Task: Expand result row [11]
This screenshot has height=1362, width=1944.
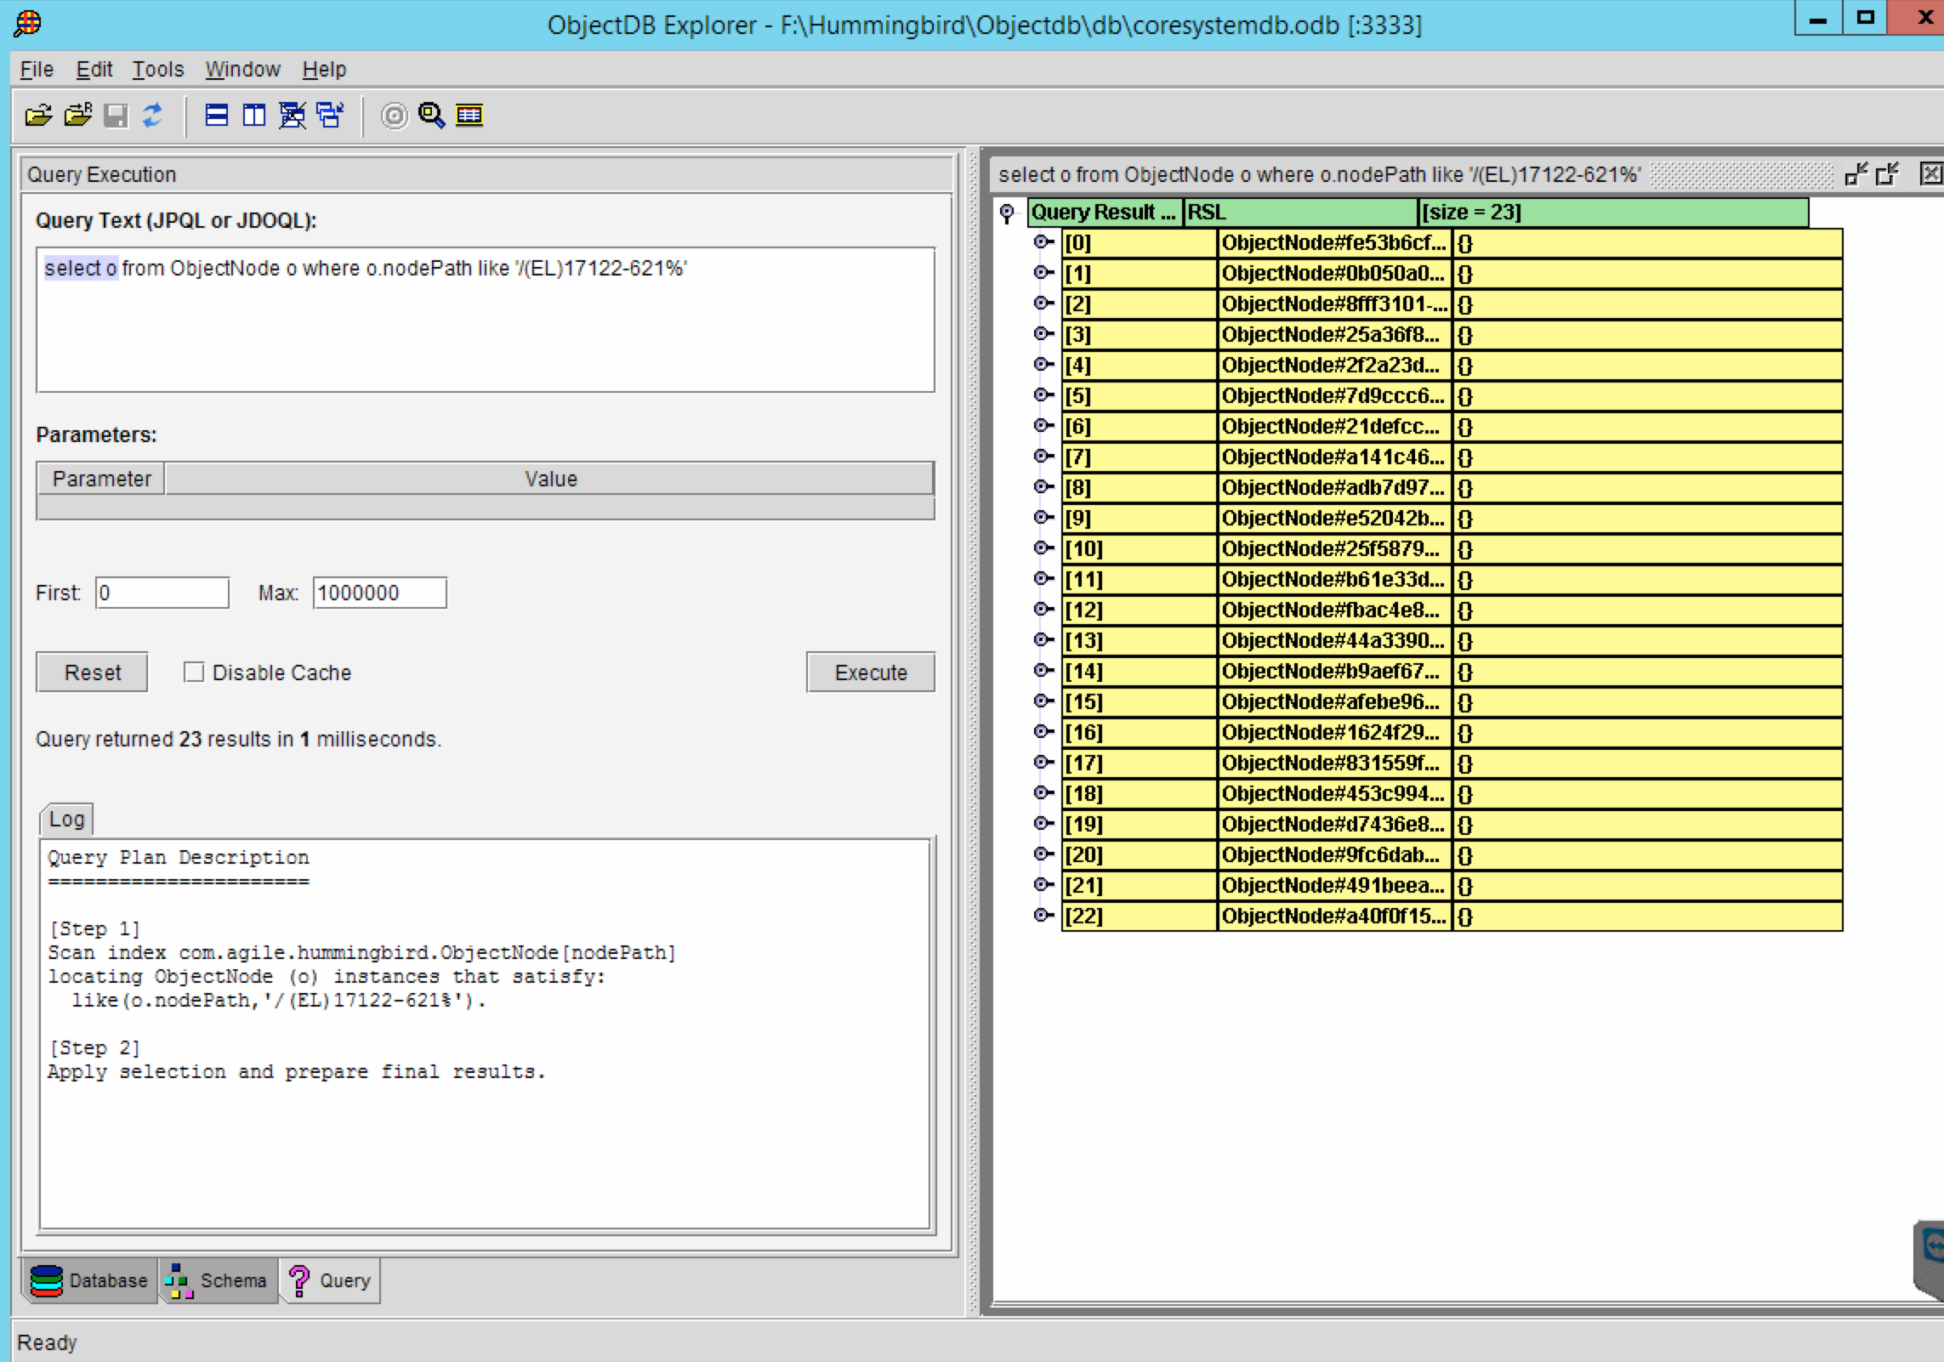Action: (1043, 579)
